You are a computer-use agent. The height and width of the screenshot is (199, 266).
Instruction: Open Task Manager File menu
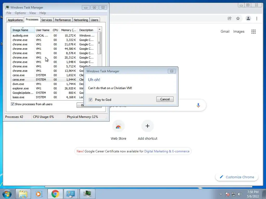tap(9, 13)
